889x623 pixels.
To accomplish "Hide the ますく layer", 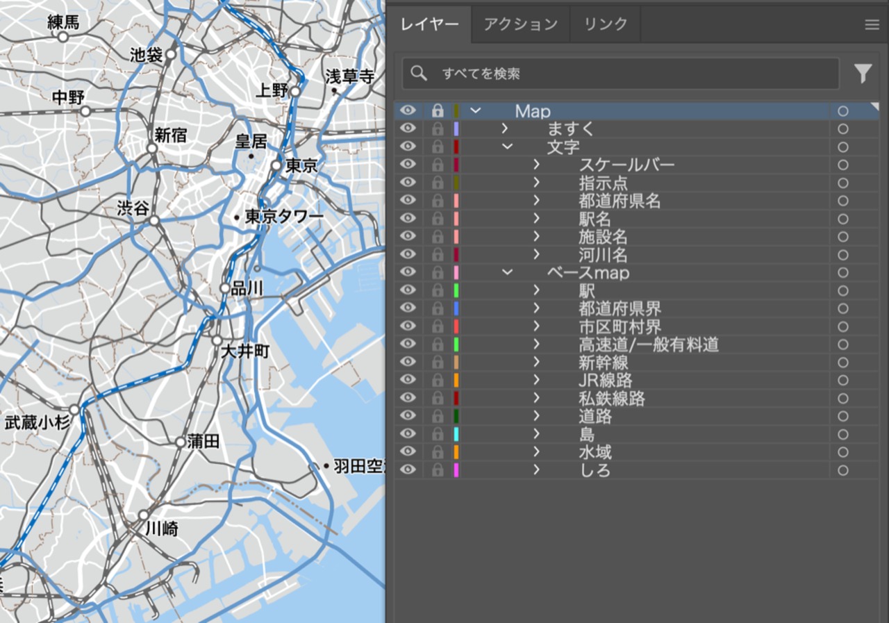I will point(408,128).
